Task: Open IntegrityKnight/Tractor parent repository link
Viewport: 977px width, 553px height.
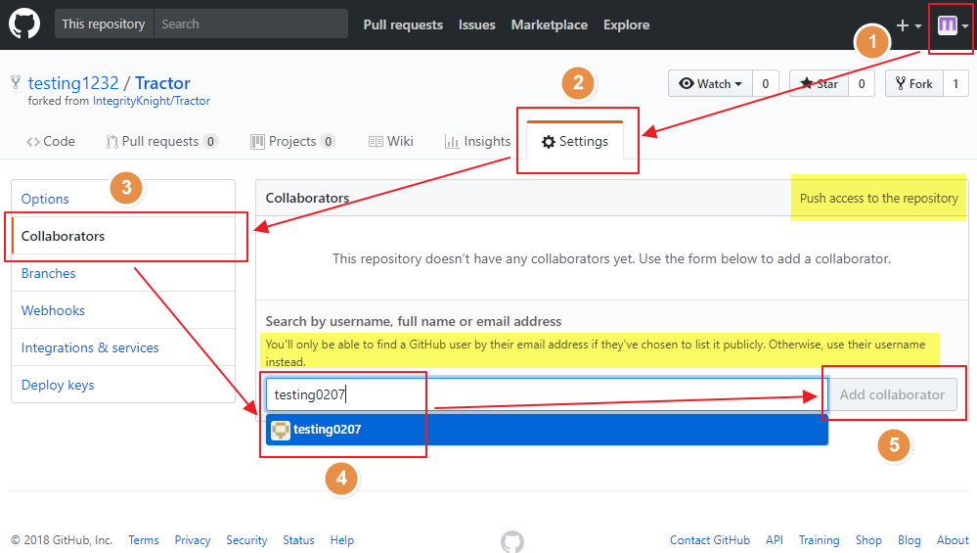Action: click(x=152, y=101)
